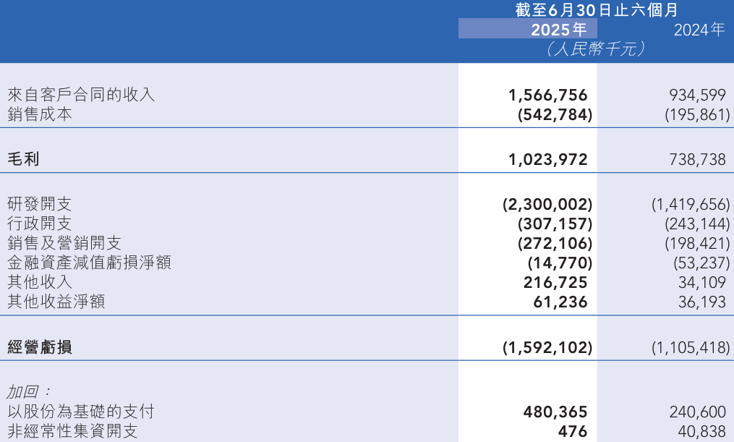Click the 經營虧損 row label
The width and height of the screenshot is (734, 442).
(x=40, y=347)
